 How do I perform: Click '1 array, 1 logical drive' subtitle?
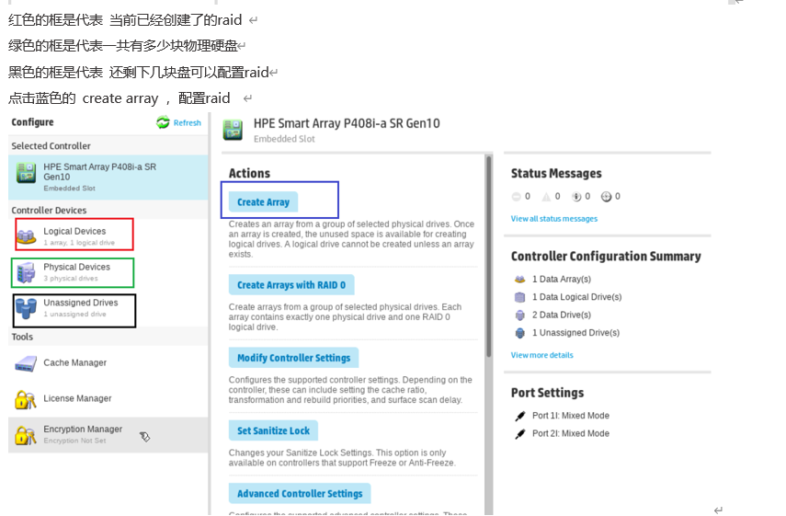79,243
